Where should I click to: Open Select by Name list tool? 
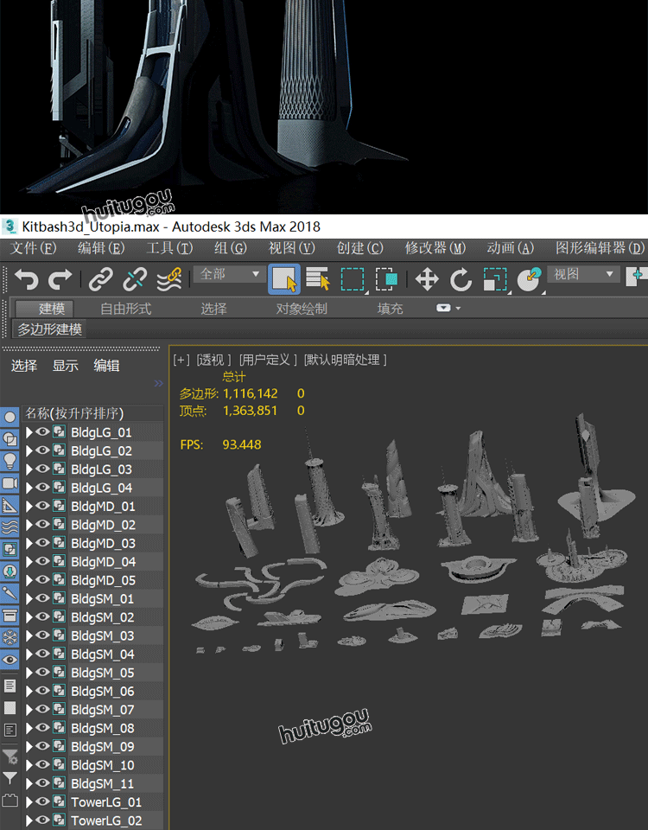tap(318, 278)
